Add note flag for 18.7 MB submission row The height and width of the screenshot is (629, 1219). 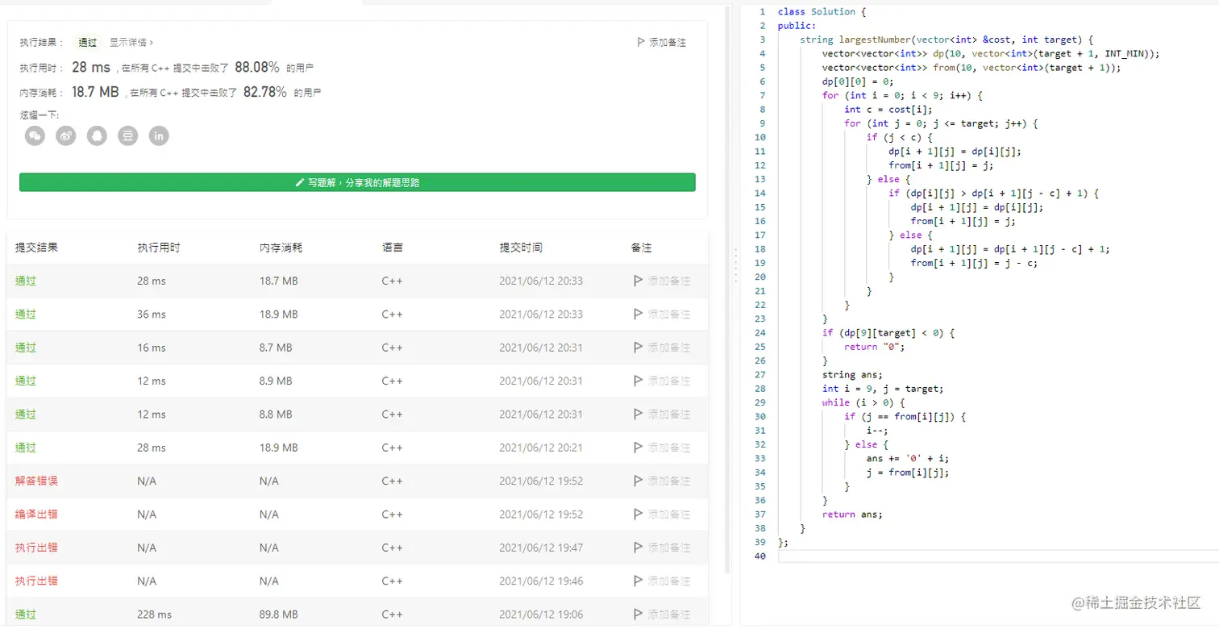(x=662, y=281)
